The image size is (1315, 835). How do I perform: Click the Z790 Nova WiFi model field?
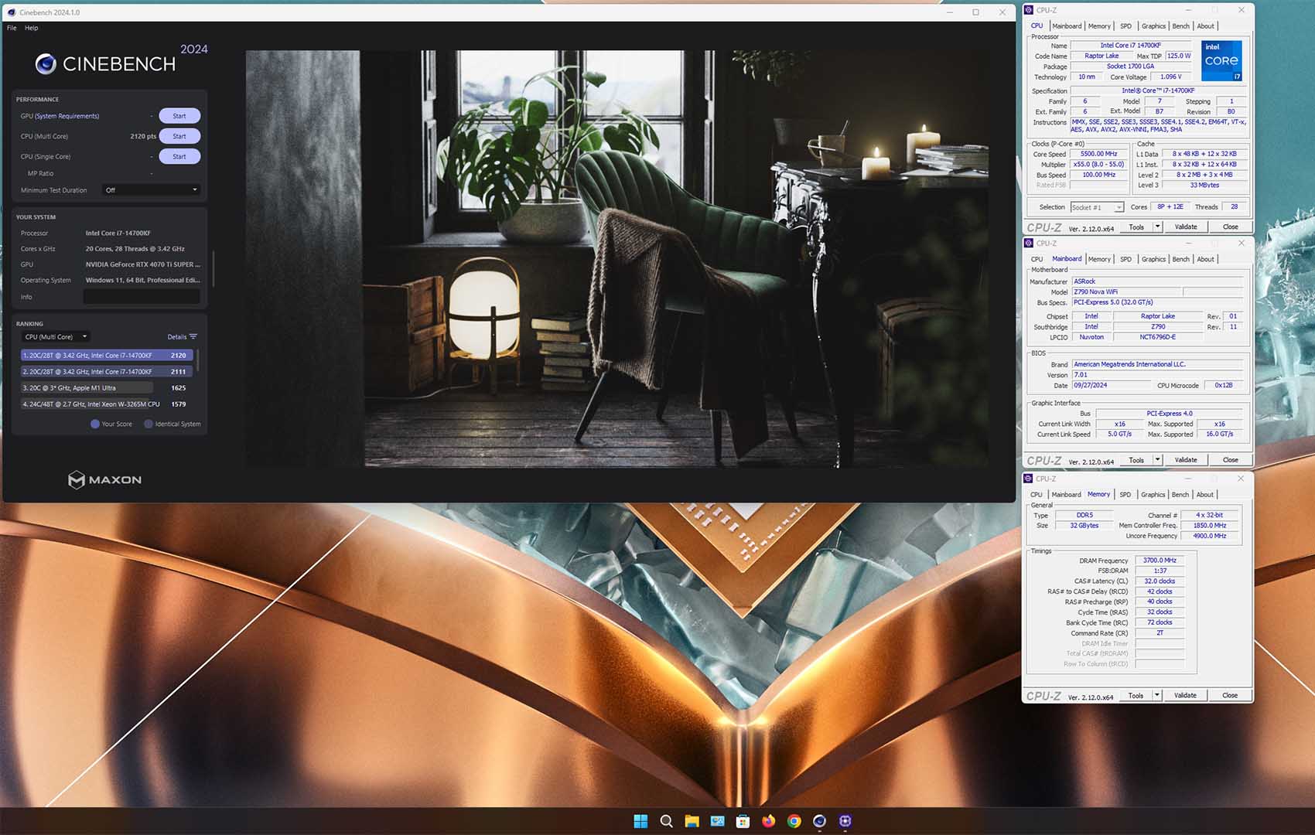(x=1126, y=292)
